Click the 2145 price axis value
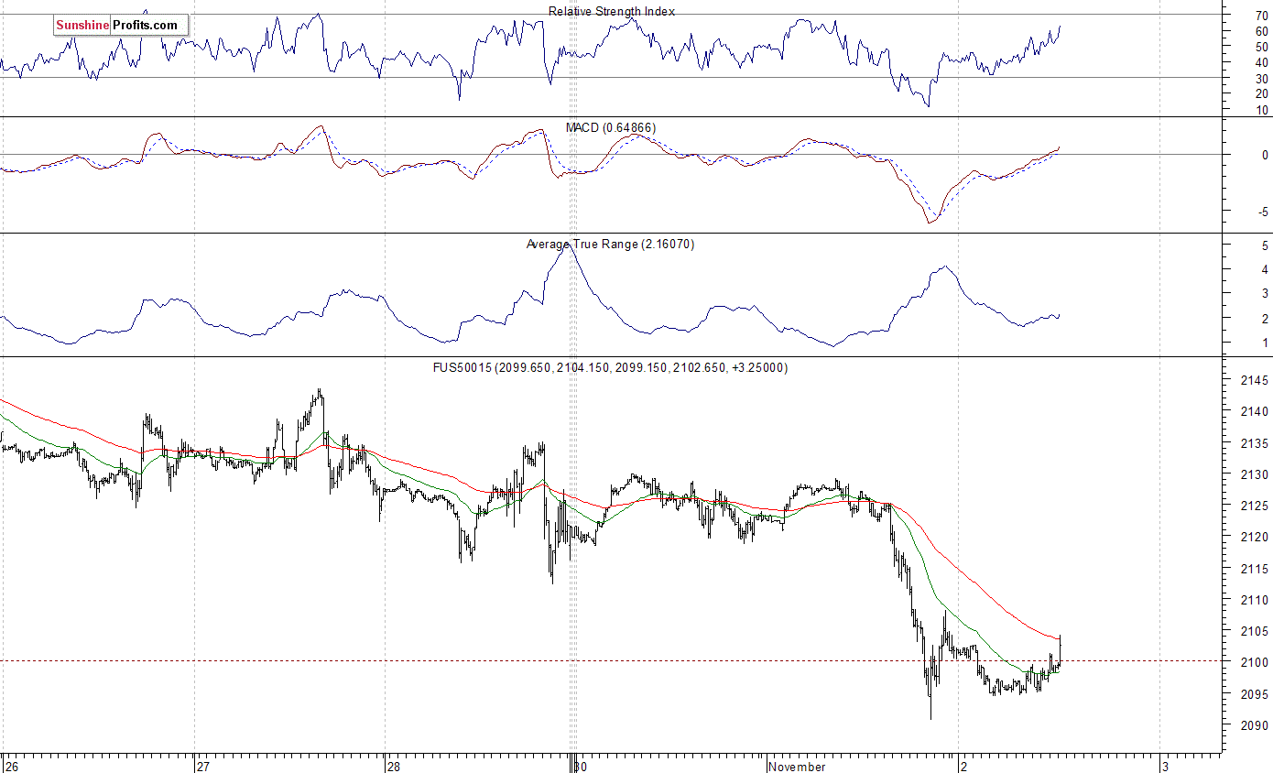1273x773 pixels. click(1253, 380)
